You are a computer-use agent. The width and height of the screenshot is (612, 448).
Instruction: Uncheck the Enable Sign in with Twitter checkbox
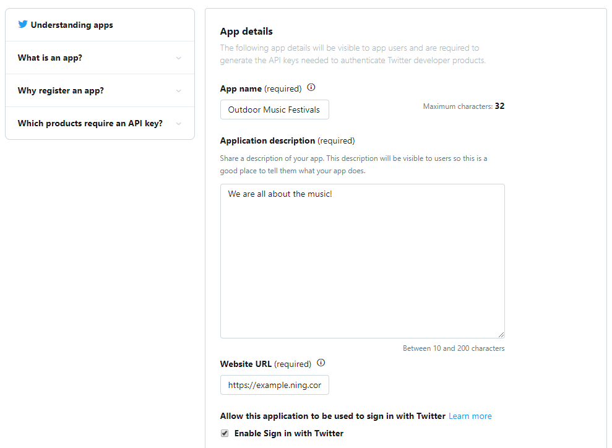click(x=225, y=433)
